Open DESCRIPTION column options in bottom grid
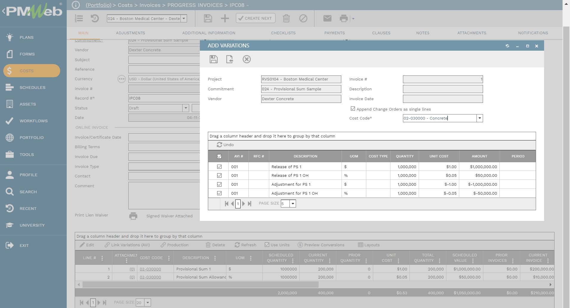Image resolution: width=570 pixels, height=308 pixels. click(215, 258)
